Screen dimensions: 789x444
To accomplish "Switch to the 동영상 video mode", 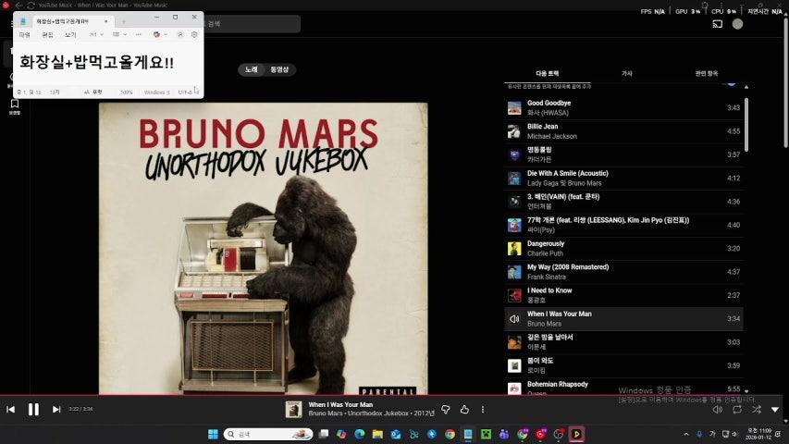I will pos(279,69).
